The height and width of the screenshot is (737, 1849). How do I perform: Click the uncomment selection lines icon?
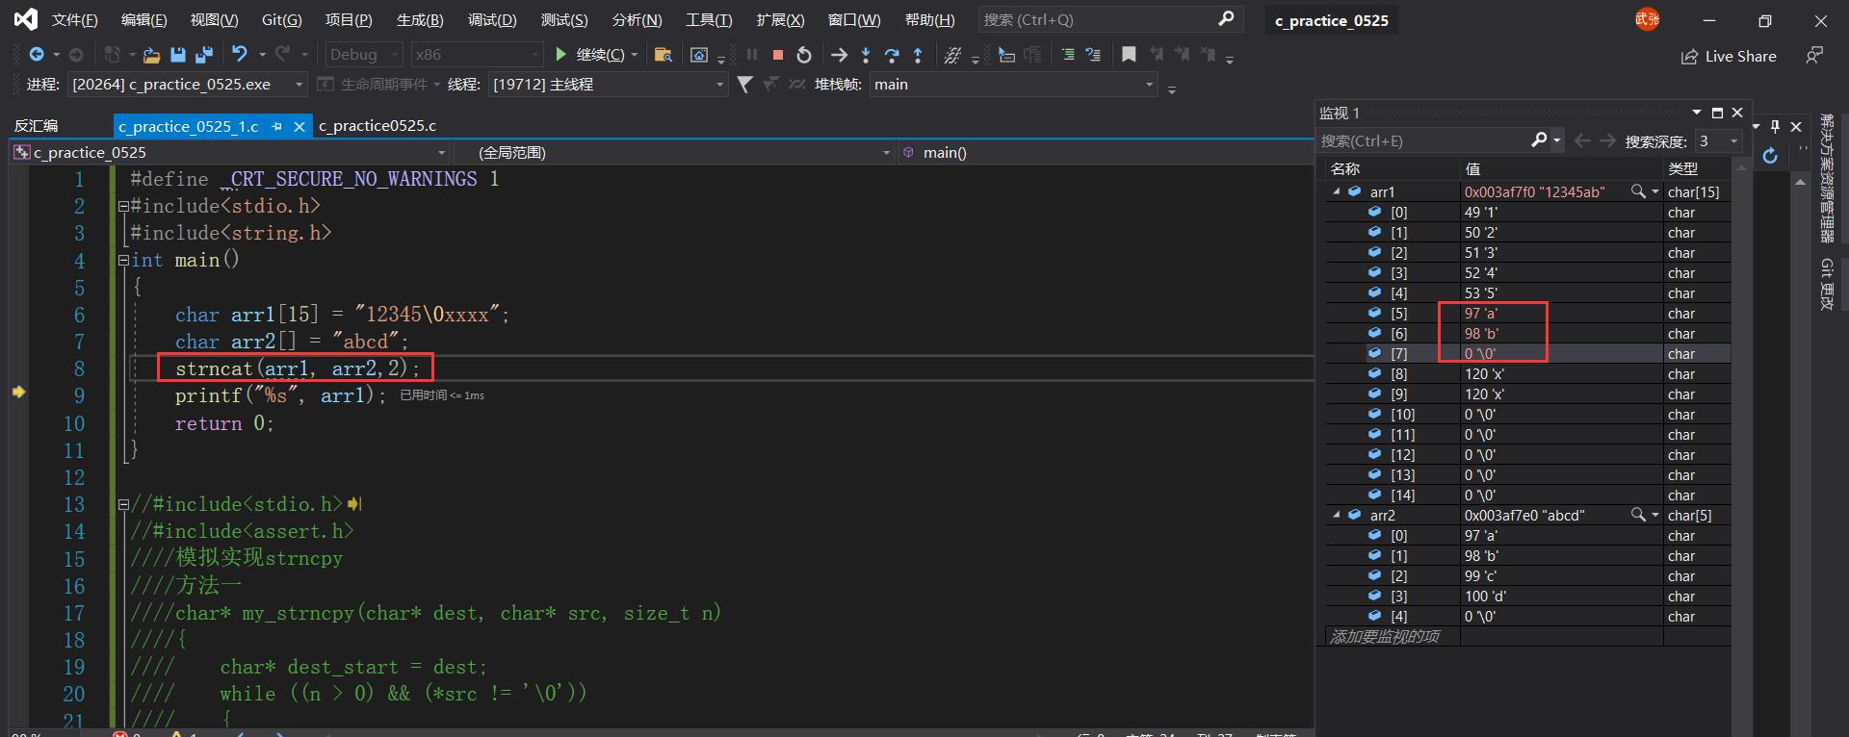pyautogui.click(x=1093, y=55)
